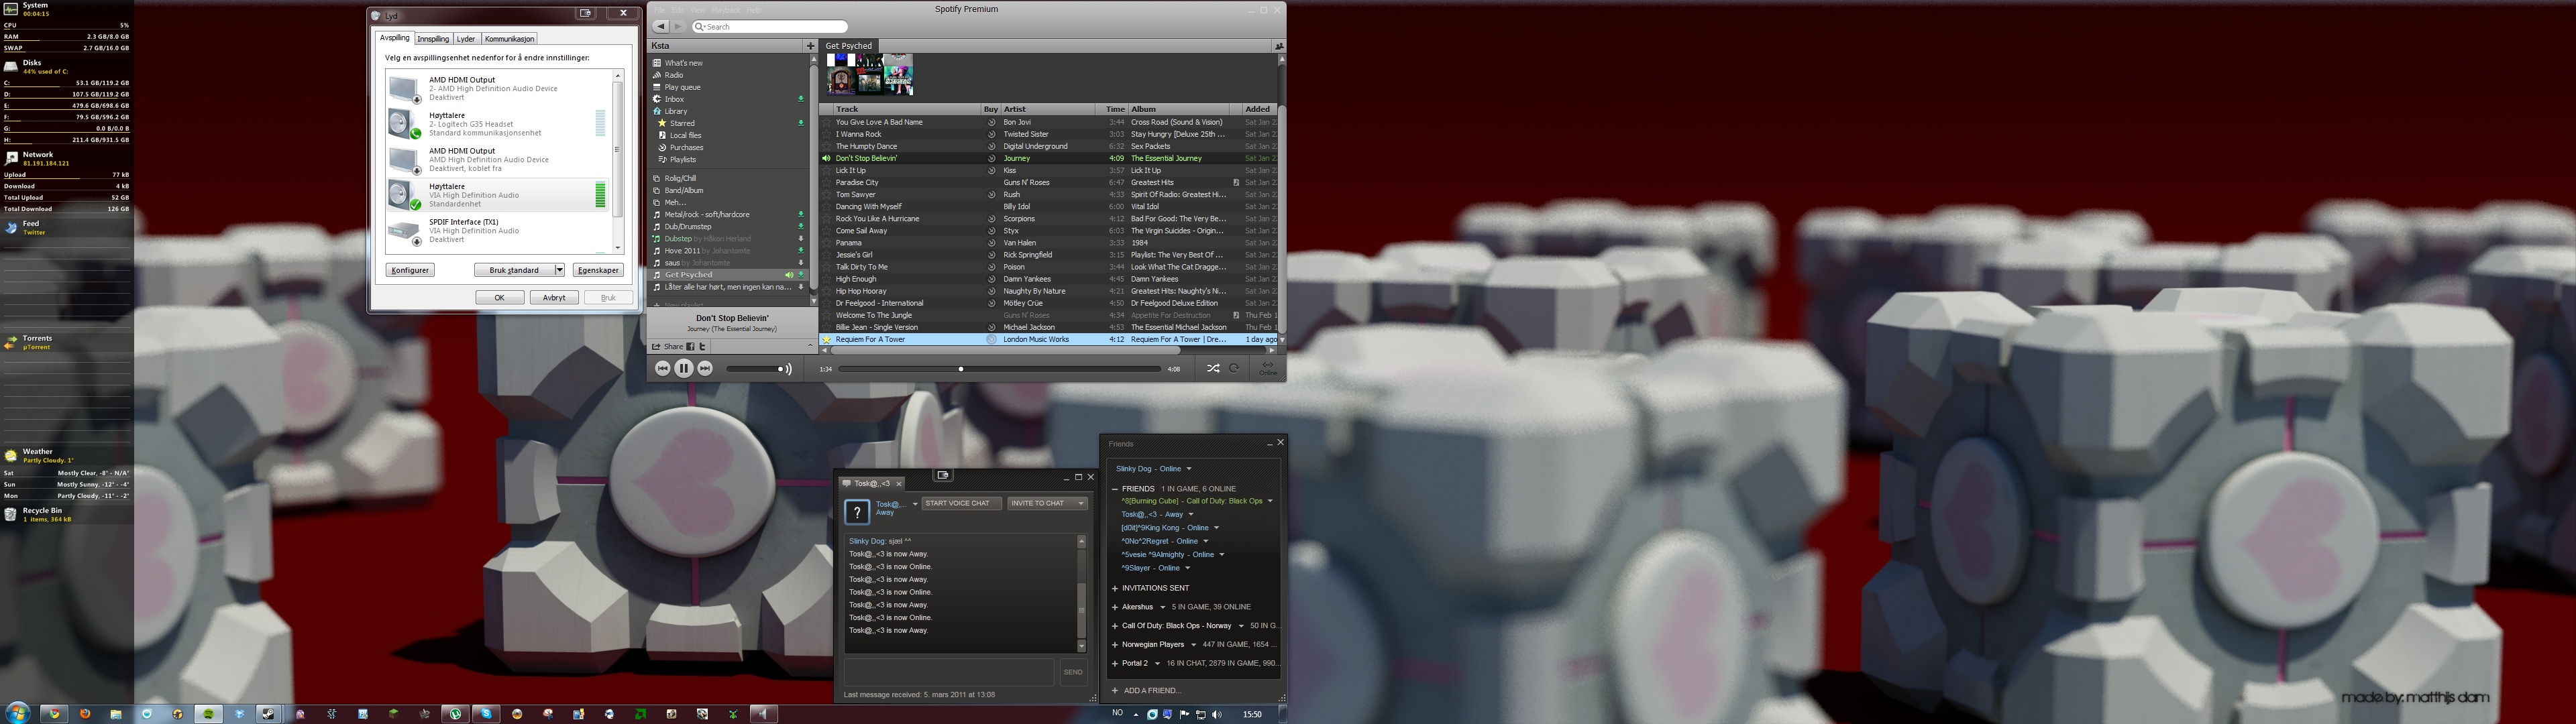Open Slinky Dog status dropdown in Friends
The image size is (2576, 724).
tap(1188, 468)
